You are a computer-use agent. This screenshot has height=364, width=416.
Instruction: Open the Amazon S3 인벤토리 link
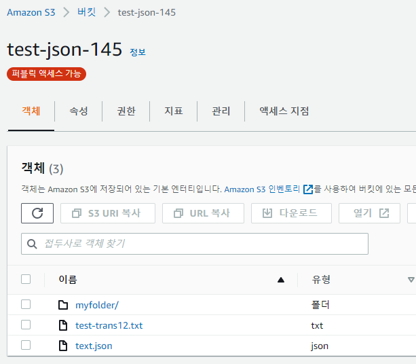(x=262, y=189)
